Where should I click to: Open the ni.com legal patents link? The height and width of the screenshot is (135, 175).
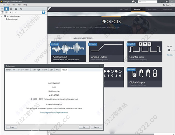[54, 112]
